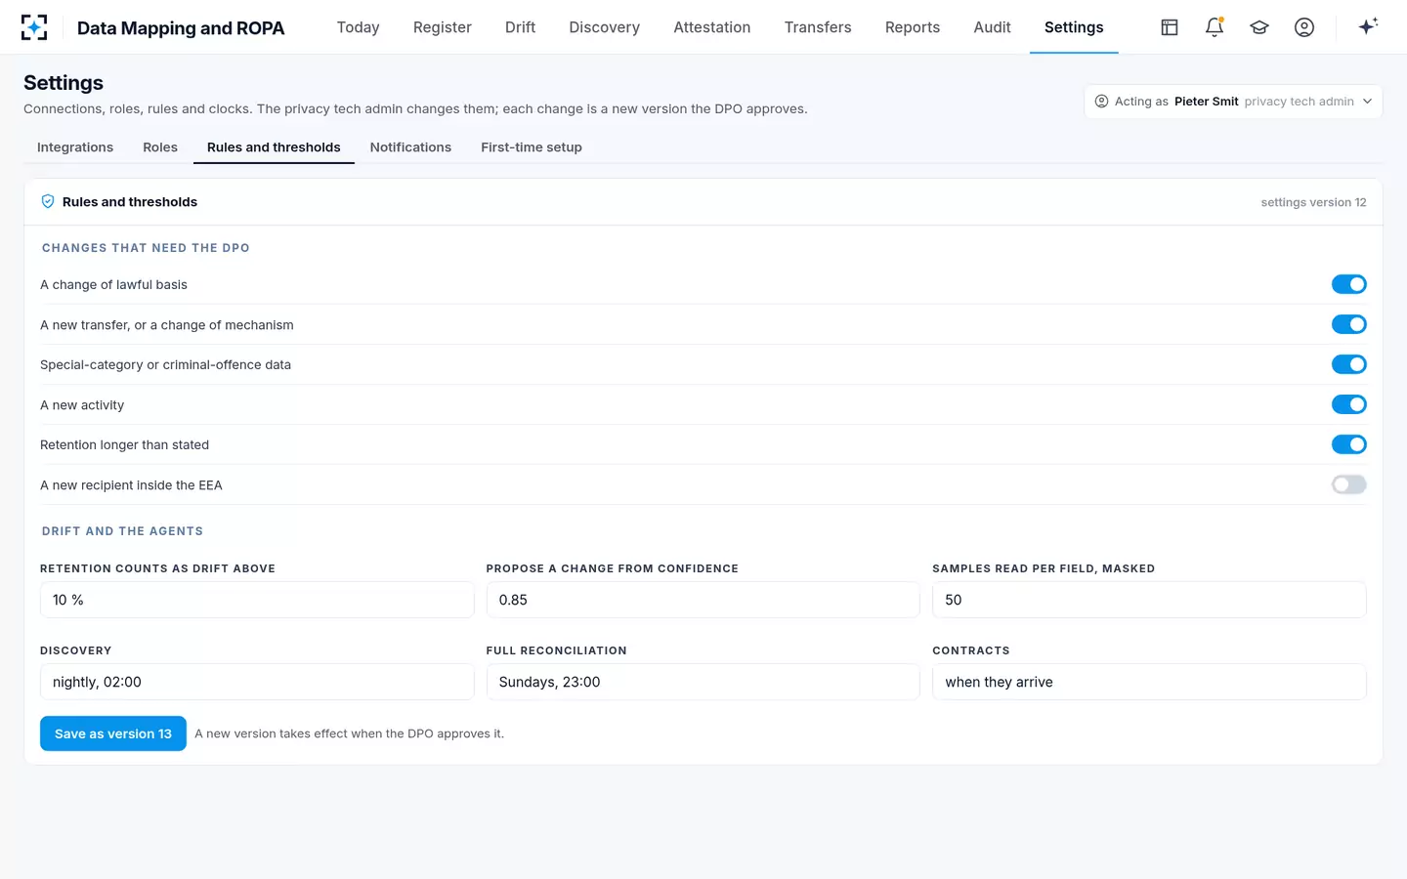Toggle Retention longer than stated switch

[1348, 444]
